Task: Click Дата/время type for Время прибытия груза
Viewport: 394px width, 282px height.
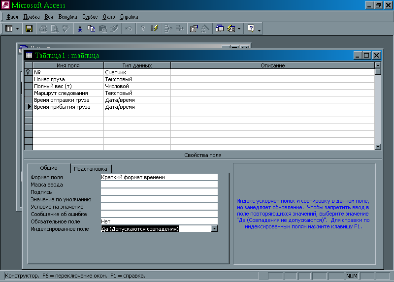Action: [137, 107]
